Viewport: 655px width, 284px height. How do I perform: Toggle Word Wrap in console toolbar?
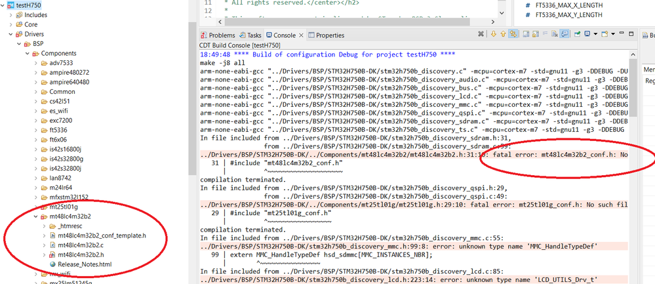(x=545, y=34)
